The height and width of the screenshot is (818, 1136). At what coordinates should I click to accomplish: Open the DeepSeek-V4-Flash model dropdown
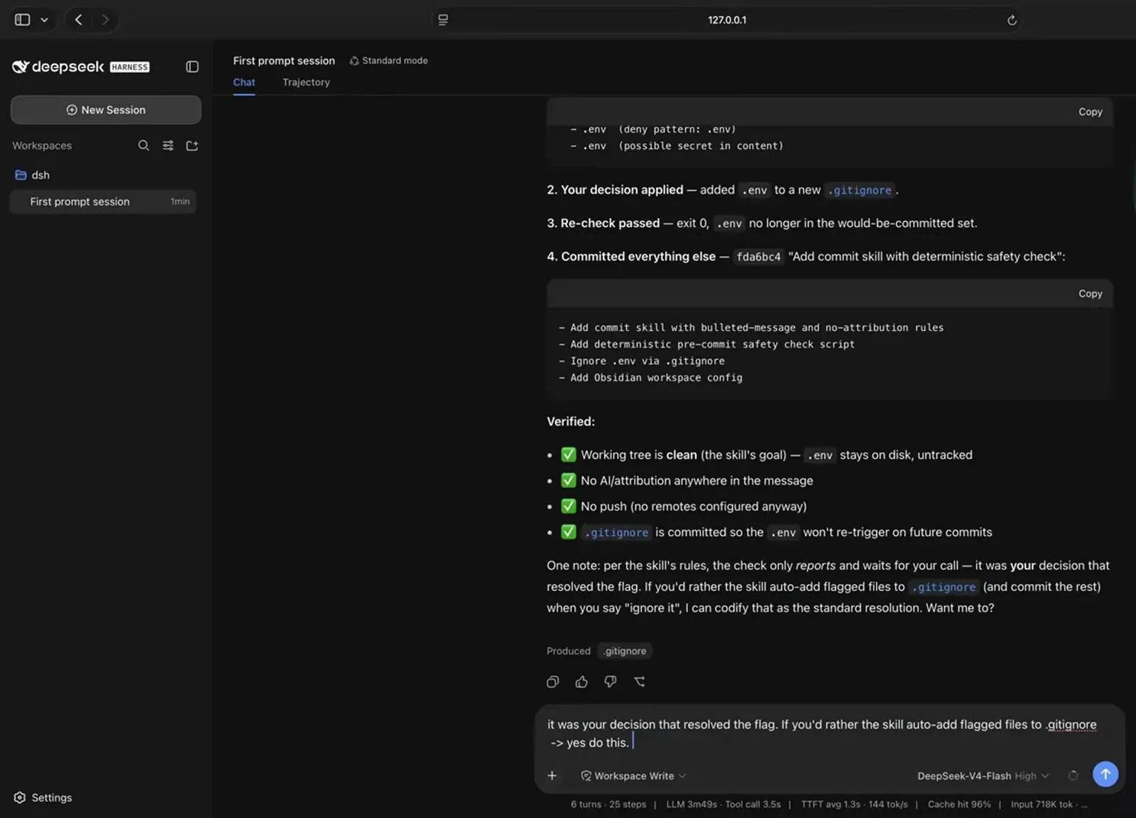coord(983,776)
